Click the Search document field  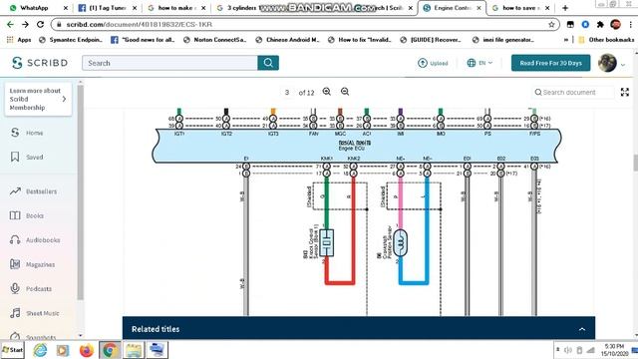(x=573, y=93)
